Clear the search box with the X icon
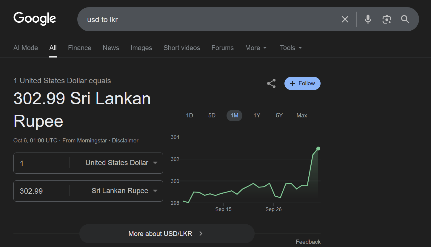431x247 pixels. (345, 19)
